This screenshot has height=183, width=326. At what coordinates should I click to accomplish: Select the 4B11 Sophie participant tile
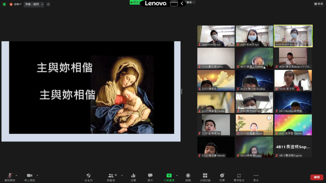(x=293, y=147)
